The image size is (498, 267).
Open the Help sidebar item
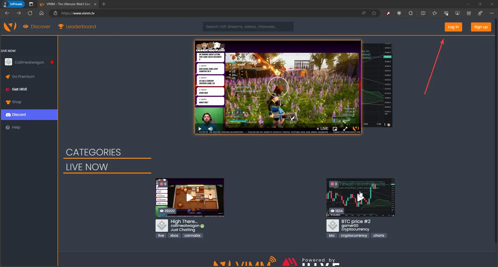click(16, 127)
